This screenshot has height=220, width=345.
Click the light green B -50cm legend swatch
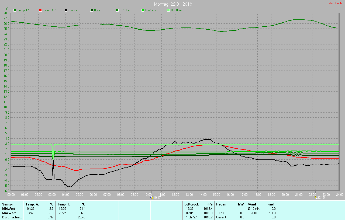[168, 10]
